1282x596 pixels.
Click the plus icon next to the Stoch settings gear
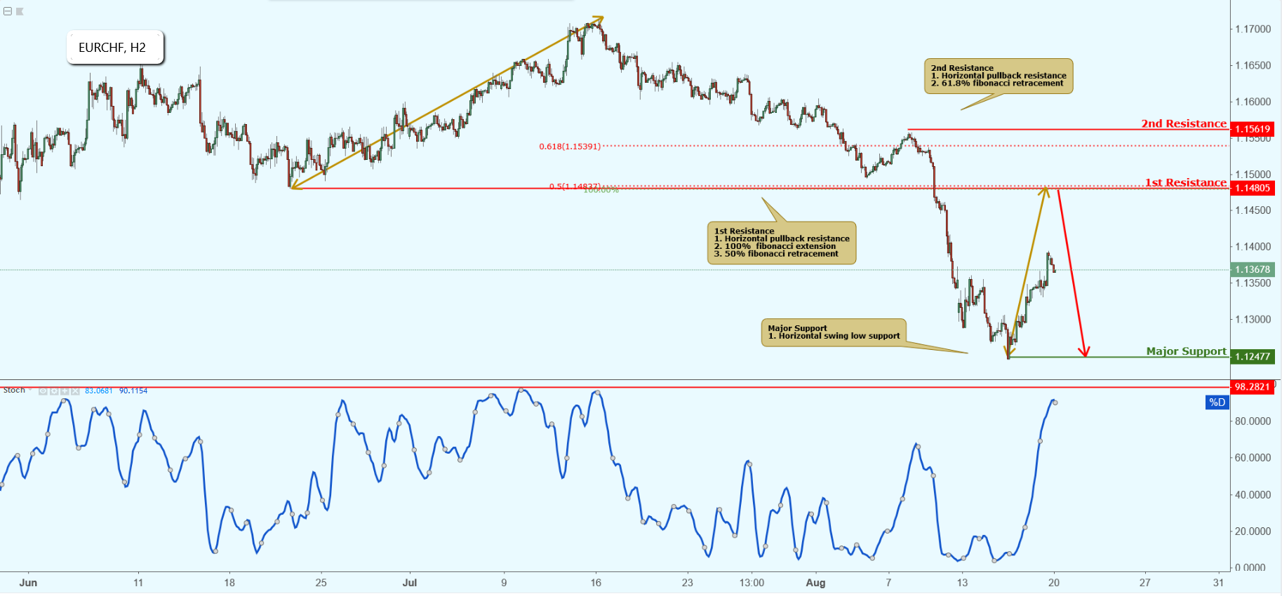65,391
